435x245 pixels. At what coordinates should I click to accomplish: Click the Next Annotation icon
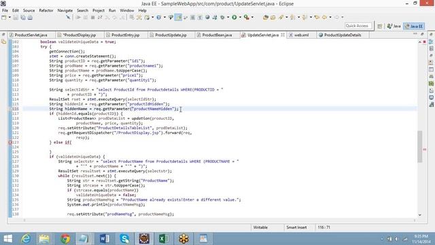coord(292,17)
